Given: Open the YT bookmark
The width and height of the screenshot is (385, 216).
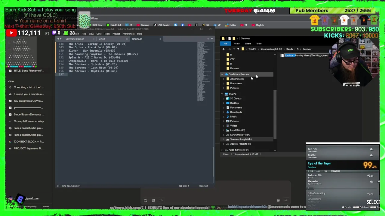Looking at the screenshot, I should [x=244, y=25].
